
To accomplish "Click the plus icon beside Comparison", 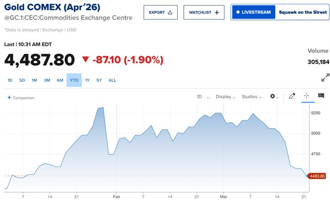I will point(9,98).
